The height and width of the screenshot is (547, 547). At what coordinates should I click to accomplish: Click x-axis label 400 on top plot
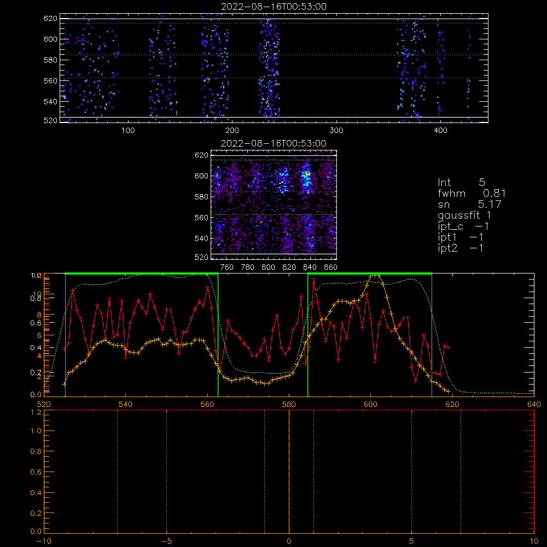[x=440, y=131]
